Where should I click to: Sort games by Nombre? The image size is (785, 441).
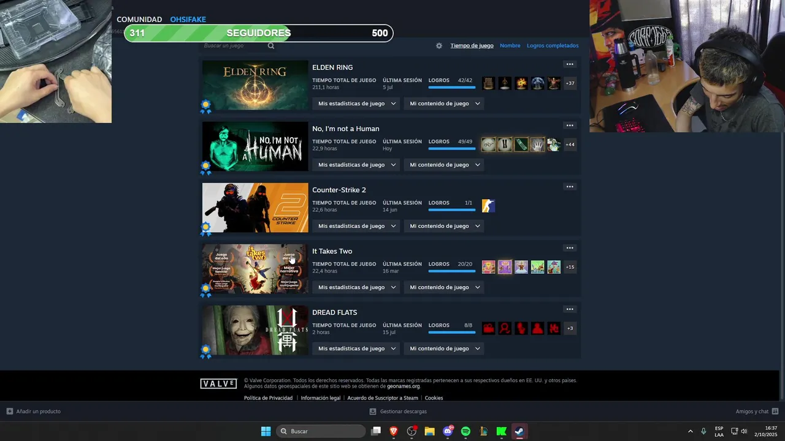coord(510,46)
